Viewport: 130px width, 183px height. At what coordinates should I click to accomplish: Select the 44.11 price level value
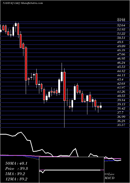pos(121,75)
